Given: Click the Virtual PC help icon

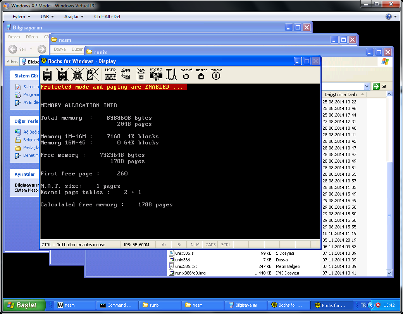Looking at the screenshot, I should (x=389, y=17).
